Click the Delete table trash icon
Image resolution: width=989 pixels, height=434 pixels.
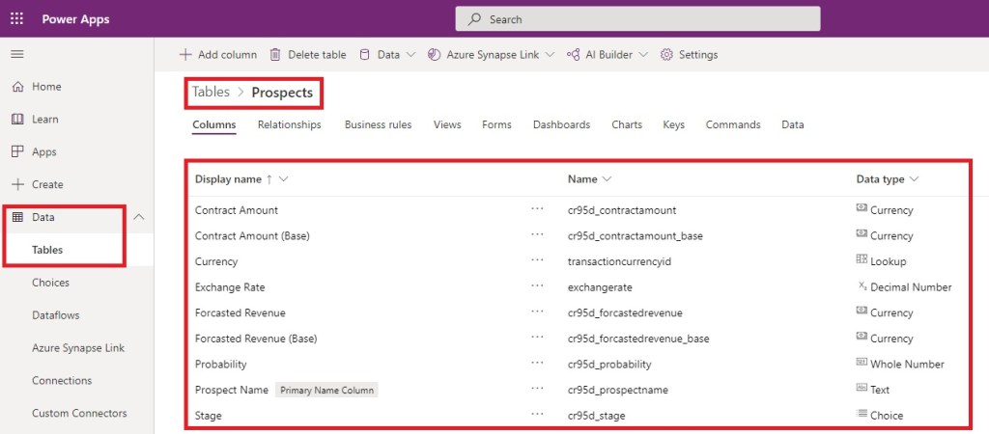(275, 55)
